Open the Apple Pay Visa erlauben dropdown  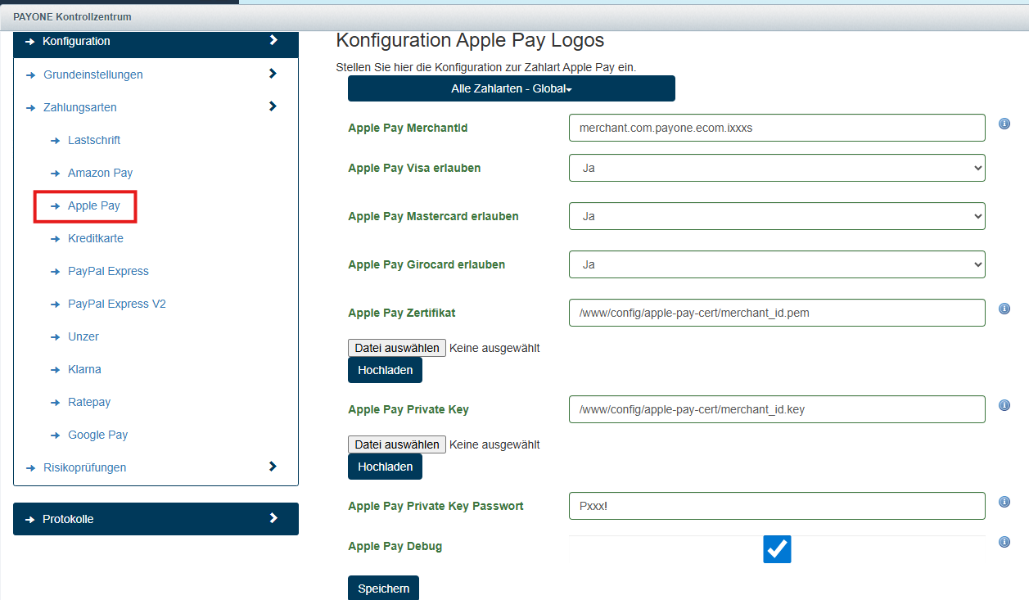point(777,168)
